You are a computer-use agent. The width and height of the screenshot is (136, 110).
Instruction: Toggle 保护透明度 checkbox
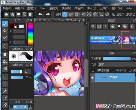(93, 70)
